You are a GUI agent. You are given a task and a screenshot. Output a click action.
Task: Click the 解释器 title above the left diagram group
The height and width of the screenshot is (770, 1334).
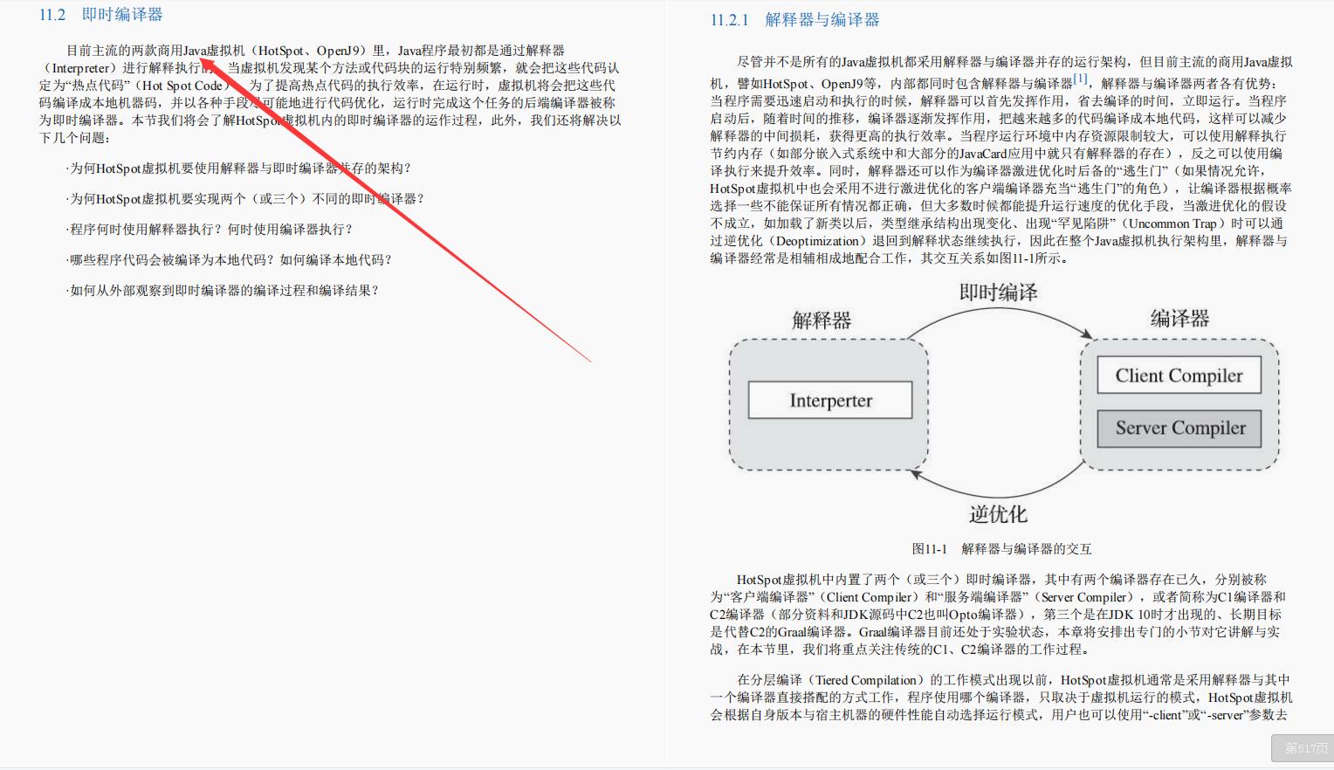(822, 320)
